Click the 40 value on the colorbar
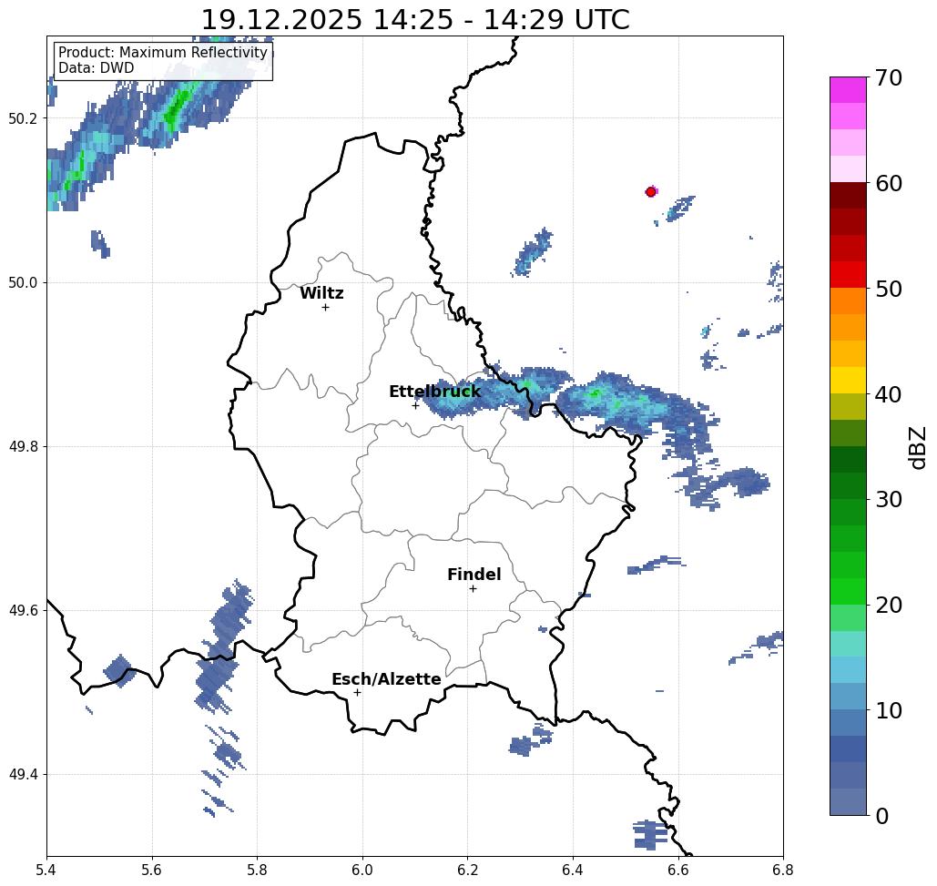The width and height of the screenshot is (937, 886). click(x=889, y=394)
